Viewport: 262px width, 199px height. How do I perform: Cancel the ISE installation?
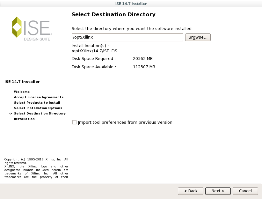(x=245, y=191)
